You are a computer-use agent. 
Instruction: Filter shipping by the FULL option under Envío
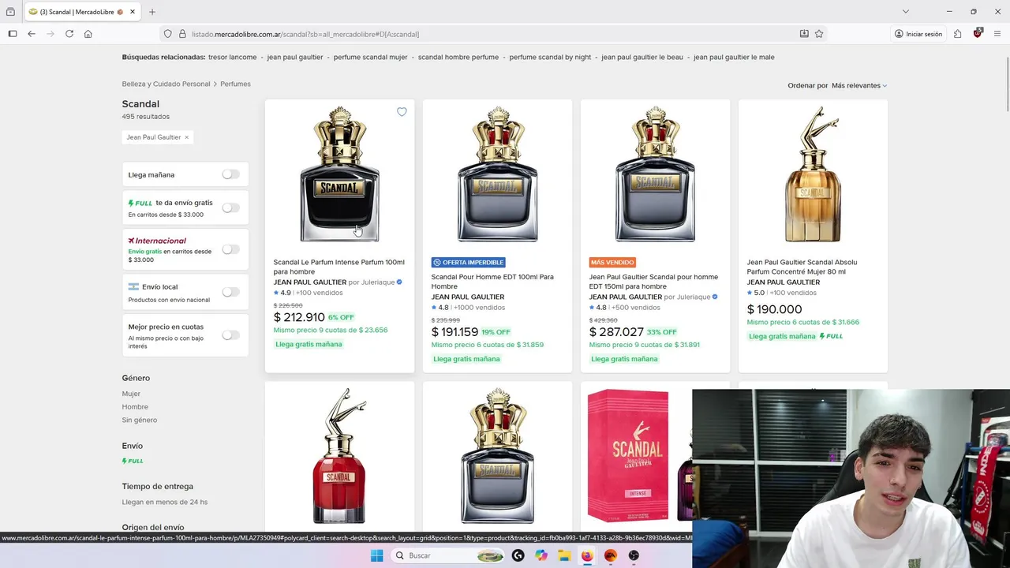pyautogui.click(x=133, y=461)
